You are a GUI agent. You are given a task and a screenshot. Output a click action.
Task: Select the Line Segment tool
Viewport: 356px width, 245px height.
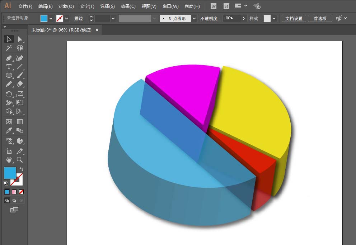(20, 67)
